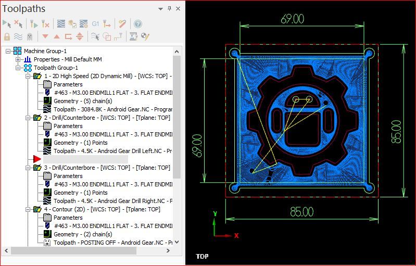Screen dimensions: 416x266
Task: Move the insert arrow up one item
Action: 57,36
